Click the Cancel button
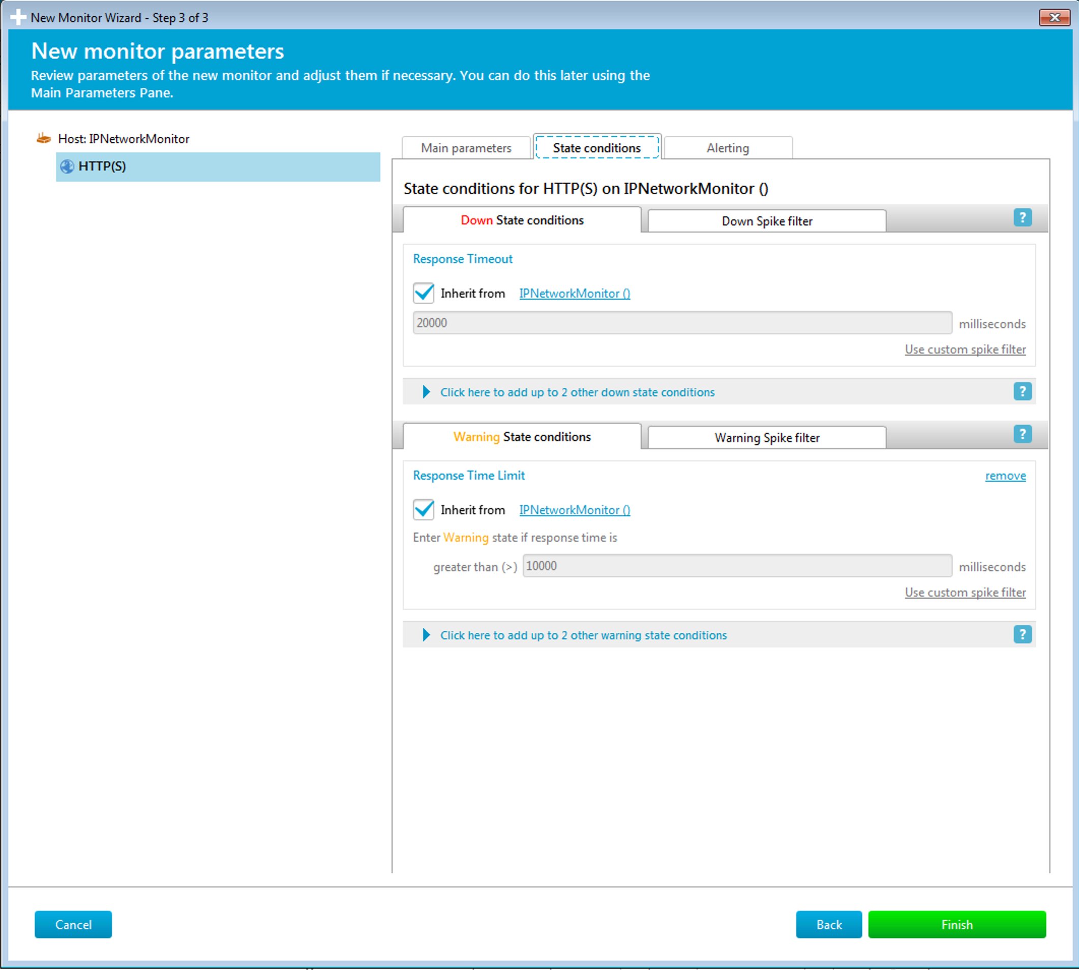The height and width of the screenshot is (970, 1079). 74,925
